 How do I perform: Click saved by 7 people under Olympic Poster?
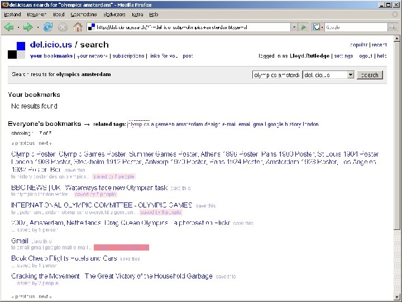coord(114,177)
